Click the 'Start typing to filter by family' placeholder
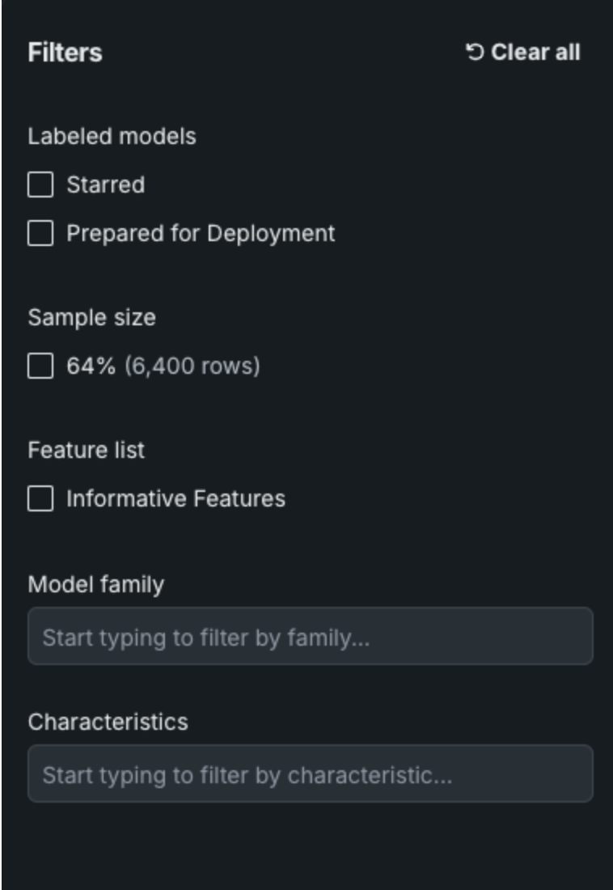This screenshot has width=613, height=890. 206,638
